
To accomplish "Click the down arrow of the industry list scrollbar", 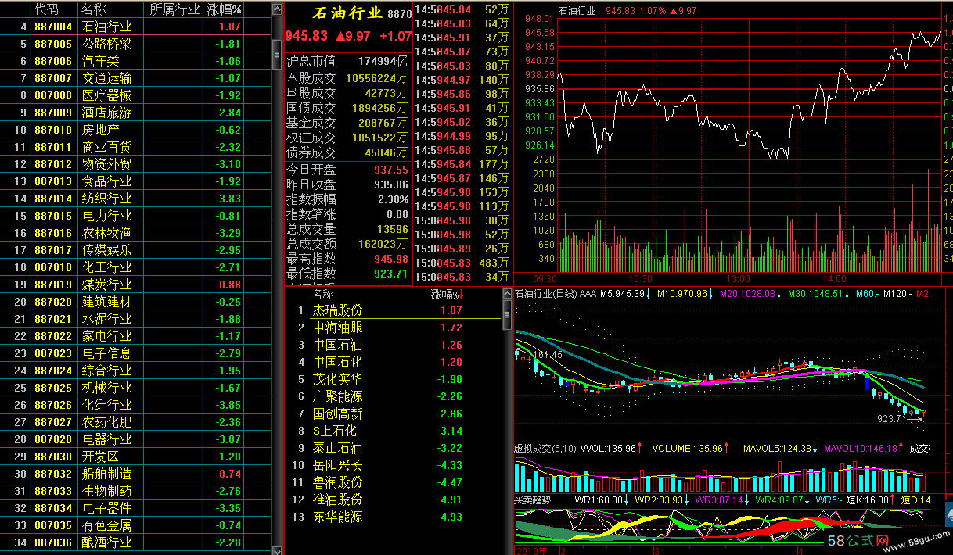I will tap(276, 549).
